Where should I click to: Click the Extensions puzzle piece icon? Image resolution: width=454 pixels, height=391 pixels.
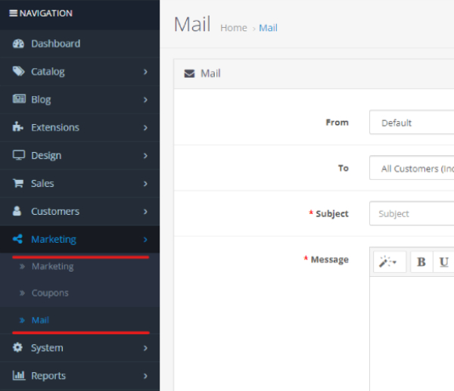(18, 127)
